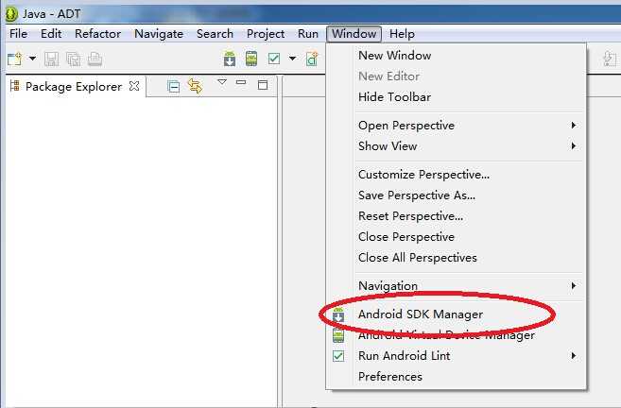Click the ADT application icon in title bar
This screenshot has height=408, width=621.
pyautogui.click(x=11, y=14)
